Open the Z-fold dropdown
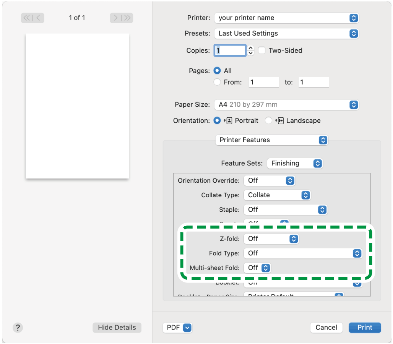Screen dimensions: 393x344 click(x=271, y=239)
